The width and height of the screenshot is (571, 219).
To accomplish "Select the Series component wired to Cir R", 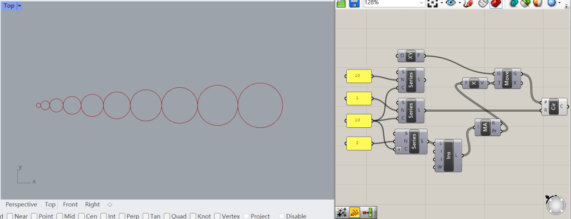I will (411, 111).
